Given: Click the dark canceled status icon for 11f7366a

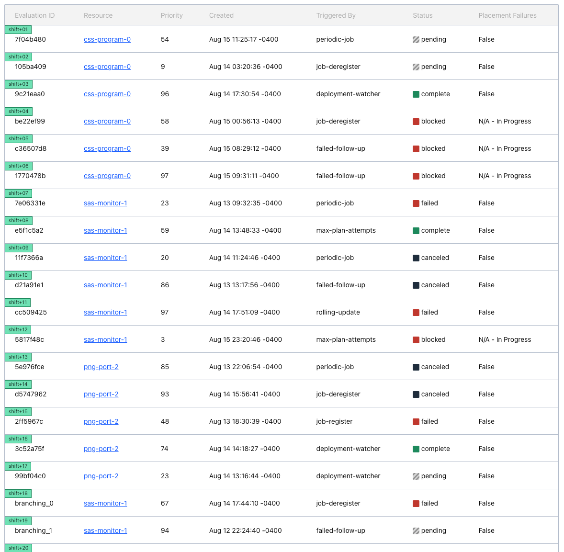Looking at the screenshot, I should pyautogui.click(x=416, y=258).
